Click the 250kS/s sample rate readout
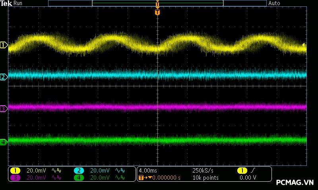The height and width of the screenshot is (190, 318). coord(203,171)
